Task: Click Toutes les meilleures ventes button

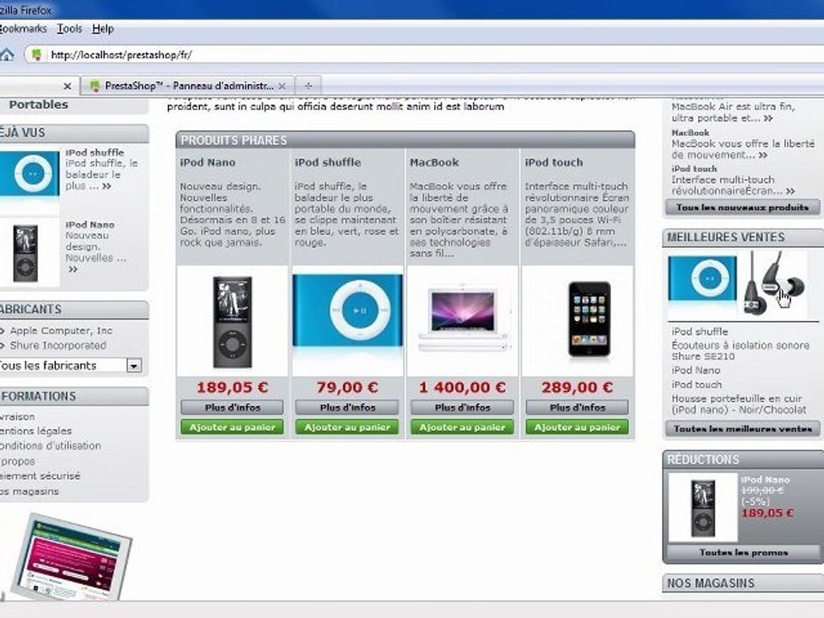Action: click(x=742, y=429)
